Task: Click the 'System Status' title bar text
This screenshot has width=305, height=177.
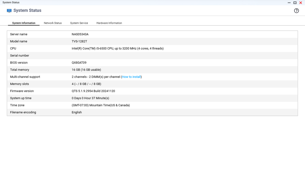Action: coord(11,3)
